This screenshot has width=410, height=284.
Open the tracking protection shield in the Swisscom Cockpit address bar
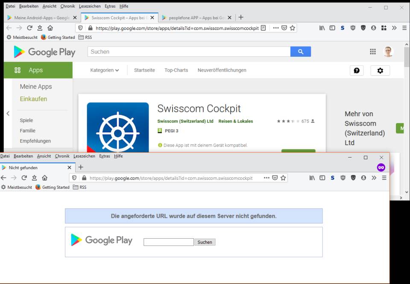[x=81, y=28]
